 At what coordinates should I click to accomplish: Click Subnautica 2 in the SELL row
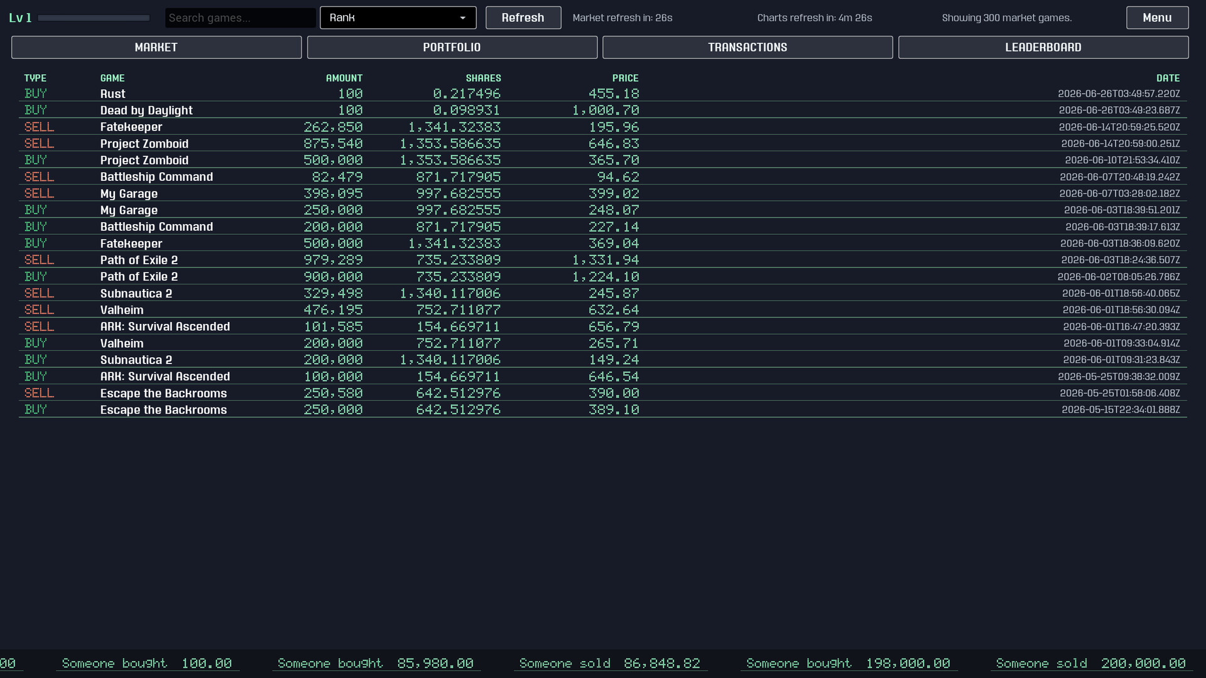click(x=136, y=293)
